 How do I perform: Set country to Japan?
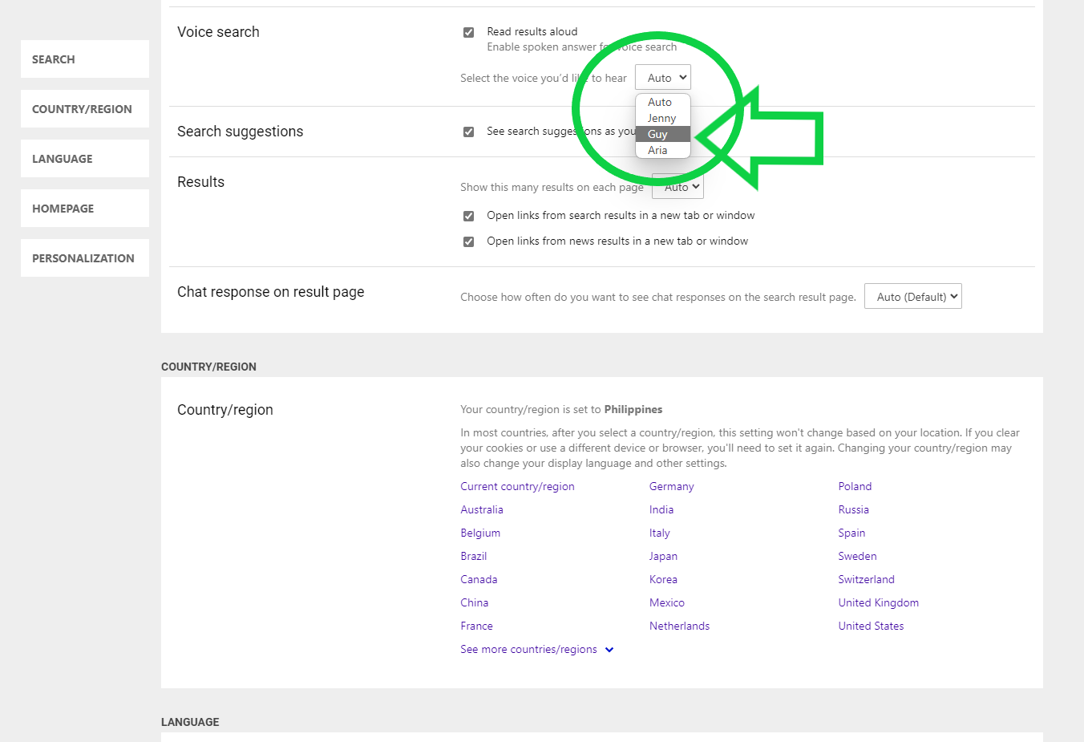tap(663, 556)
